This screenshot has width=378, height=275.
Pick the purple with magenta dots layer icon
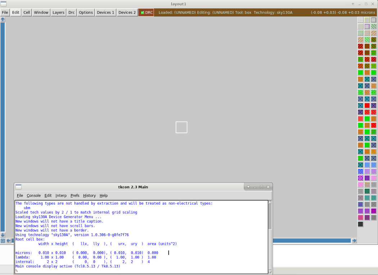[373, 211]
